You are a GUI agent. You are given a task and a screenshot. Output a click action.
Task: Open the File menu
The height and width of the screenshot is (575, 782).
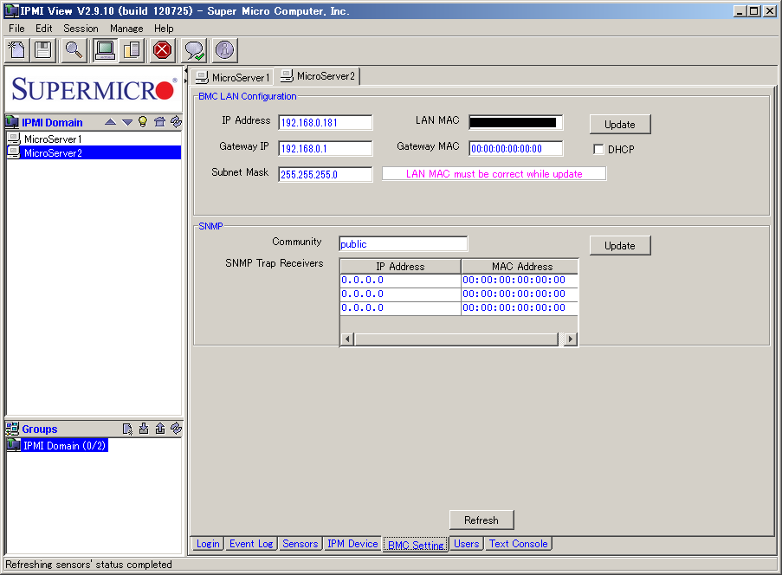click(16, 29)
